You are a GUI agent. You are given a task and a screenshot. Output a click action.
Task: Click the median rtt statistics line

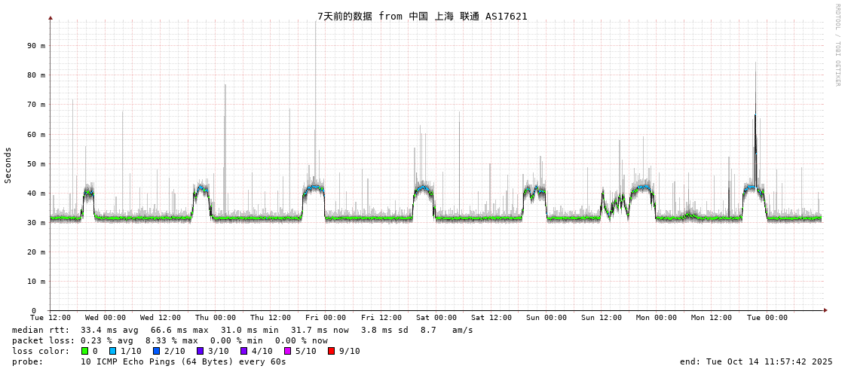[x=242, y=330]
